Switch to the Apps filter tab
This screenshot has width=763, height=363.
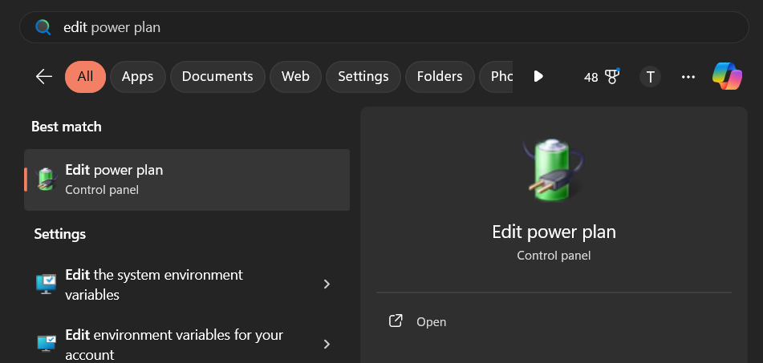(x=137, y=76)
